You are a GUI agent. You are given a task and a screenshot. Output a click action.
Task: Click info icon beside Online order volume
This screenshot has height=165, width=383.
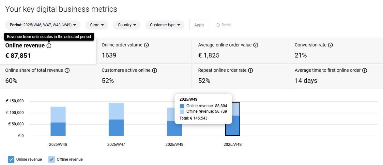tap(146, 45)
